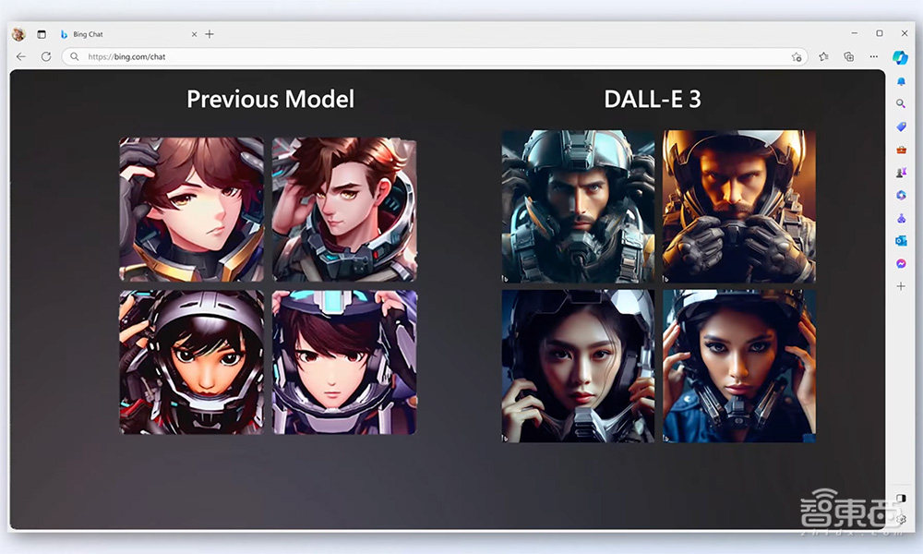Open the Shopping tag sidebar icon

tap(901, 126)
